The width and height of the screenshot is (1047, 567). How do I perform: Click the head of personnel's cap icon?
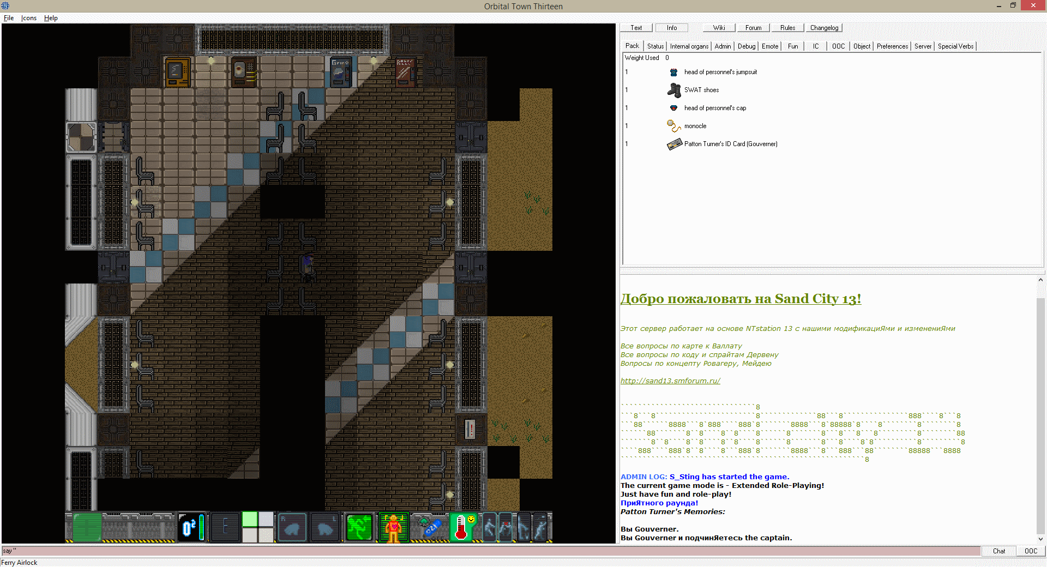click(673, 108)
